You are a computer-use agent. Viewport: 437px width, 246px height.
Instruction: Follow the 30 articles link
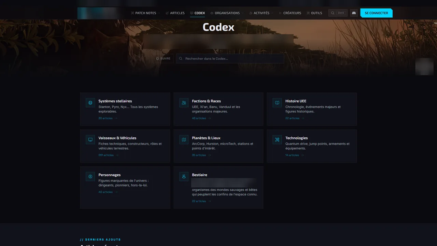[108, 118]
